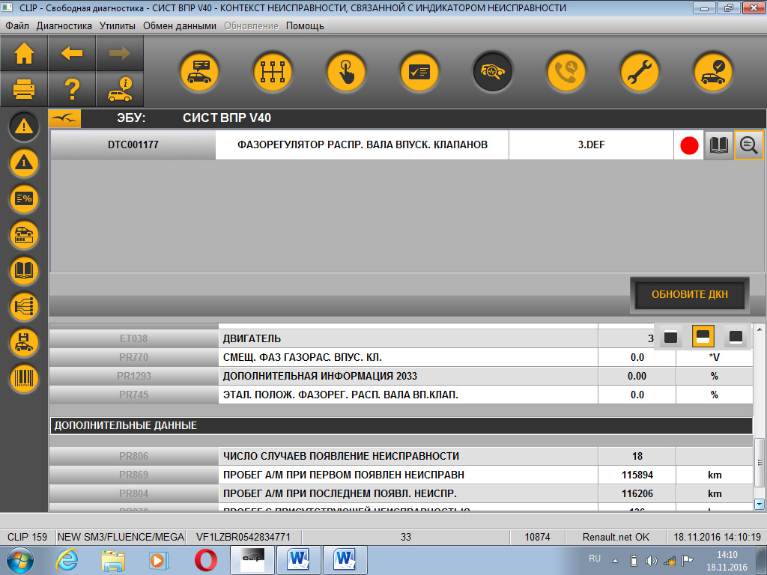
Task: Click the mileage value 116206
Action: pos(637,494)
